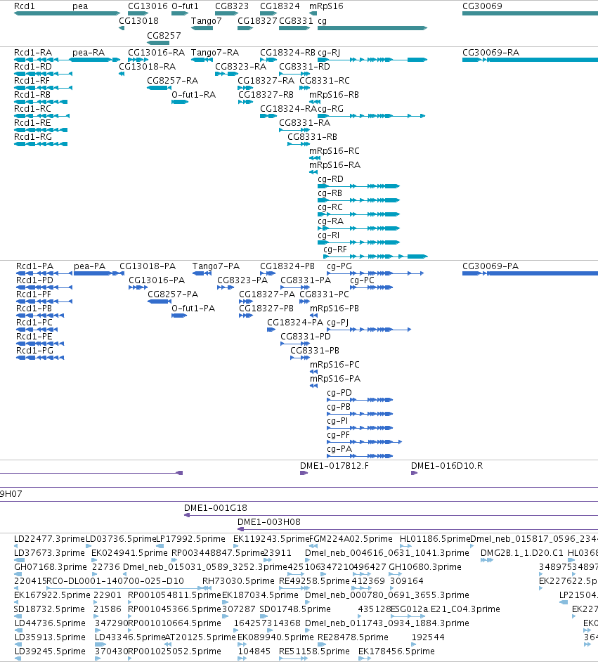Select the Rcd1-PA protein label
The height and width of the screenshot is (662, 598).
(x=34, y=266)
